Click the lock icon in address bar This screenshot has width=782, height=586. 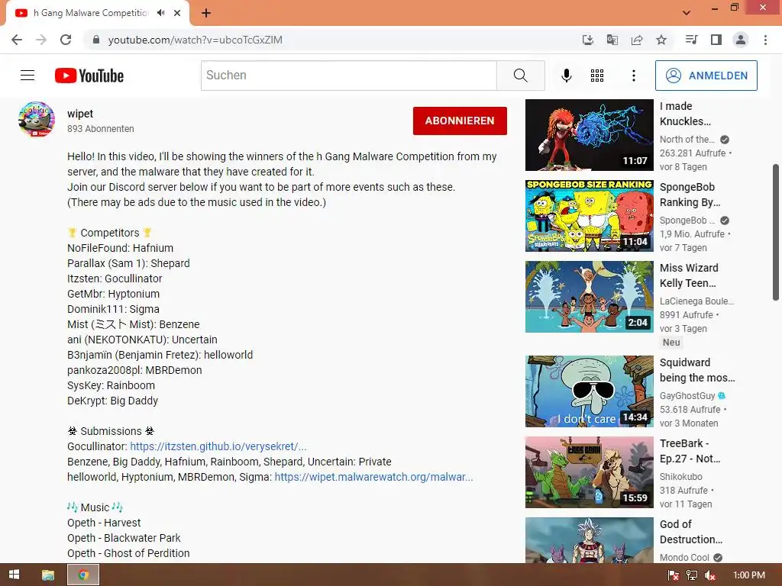tap(96, 40)
